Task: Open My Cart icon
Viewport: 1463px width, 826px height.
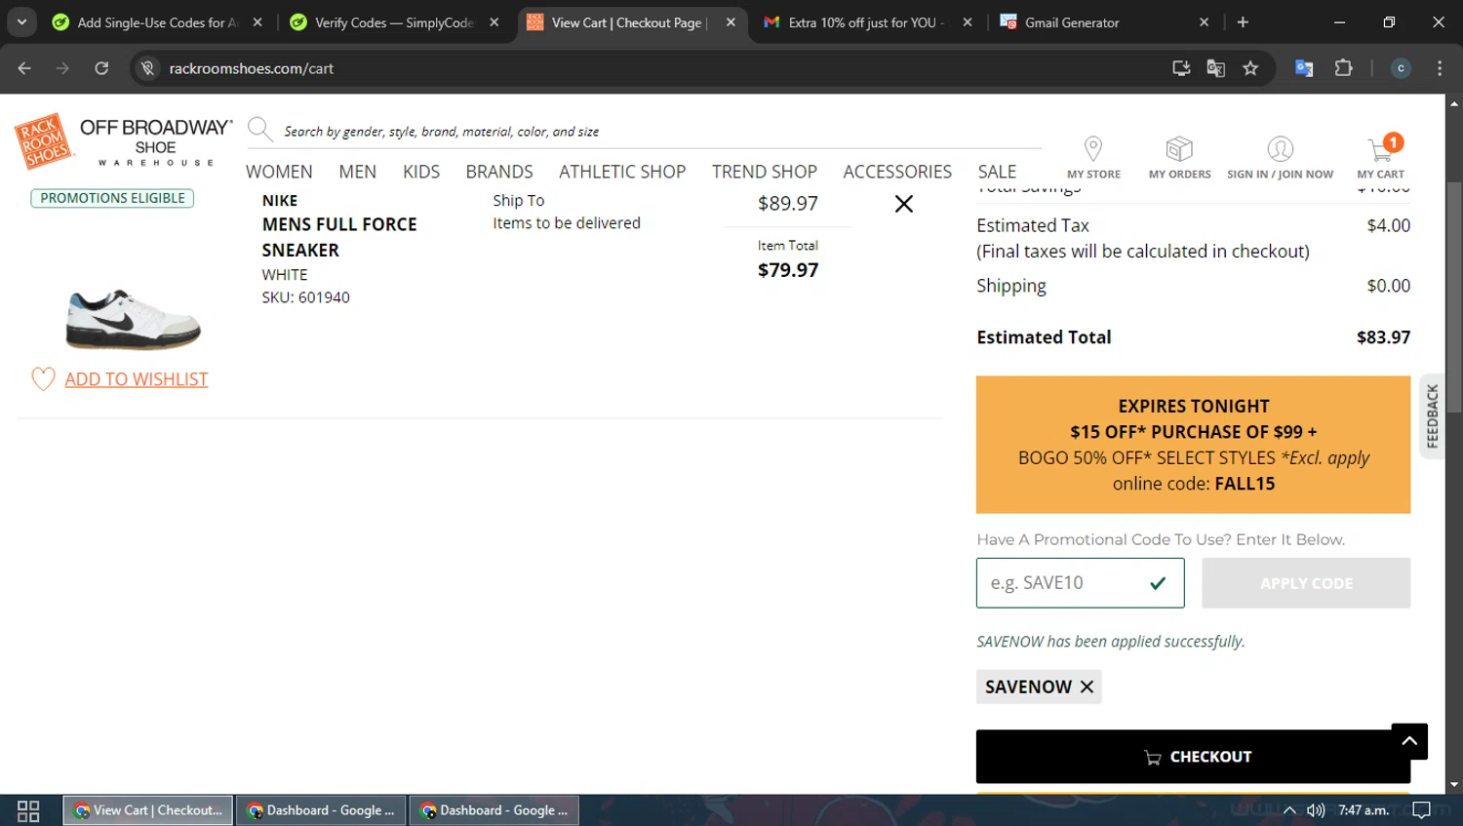Action: point(1381,157)
